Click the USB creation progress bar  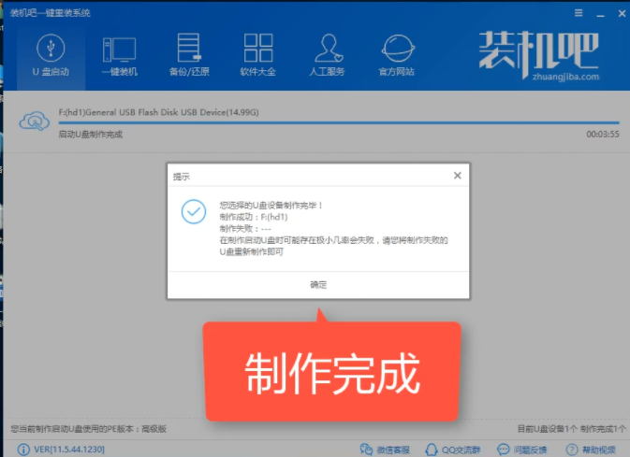click(339, 122)
